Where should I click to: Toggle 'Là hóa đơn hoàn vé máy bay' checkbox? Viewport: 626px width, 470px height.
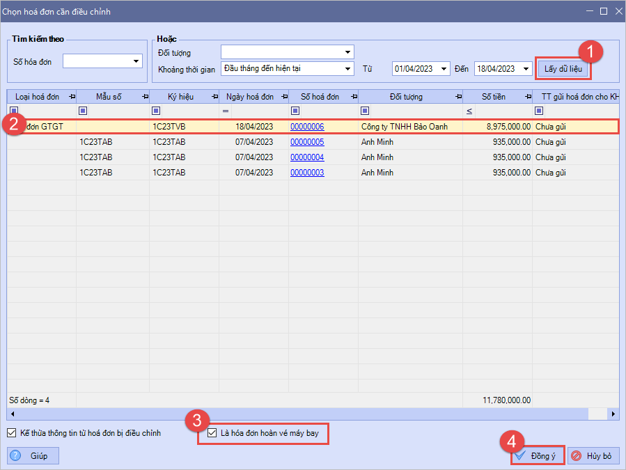tap(212, 434)
